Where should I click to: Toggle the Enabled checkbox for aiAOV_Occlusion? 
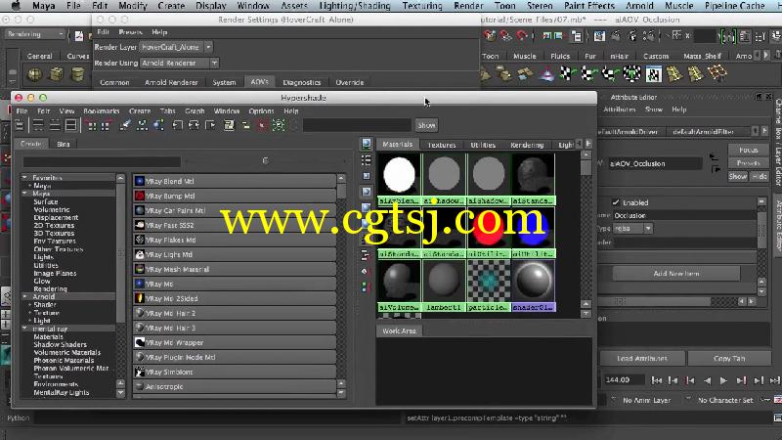coord(616,202)
